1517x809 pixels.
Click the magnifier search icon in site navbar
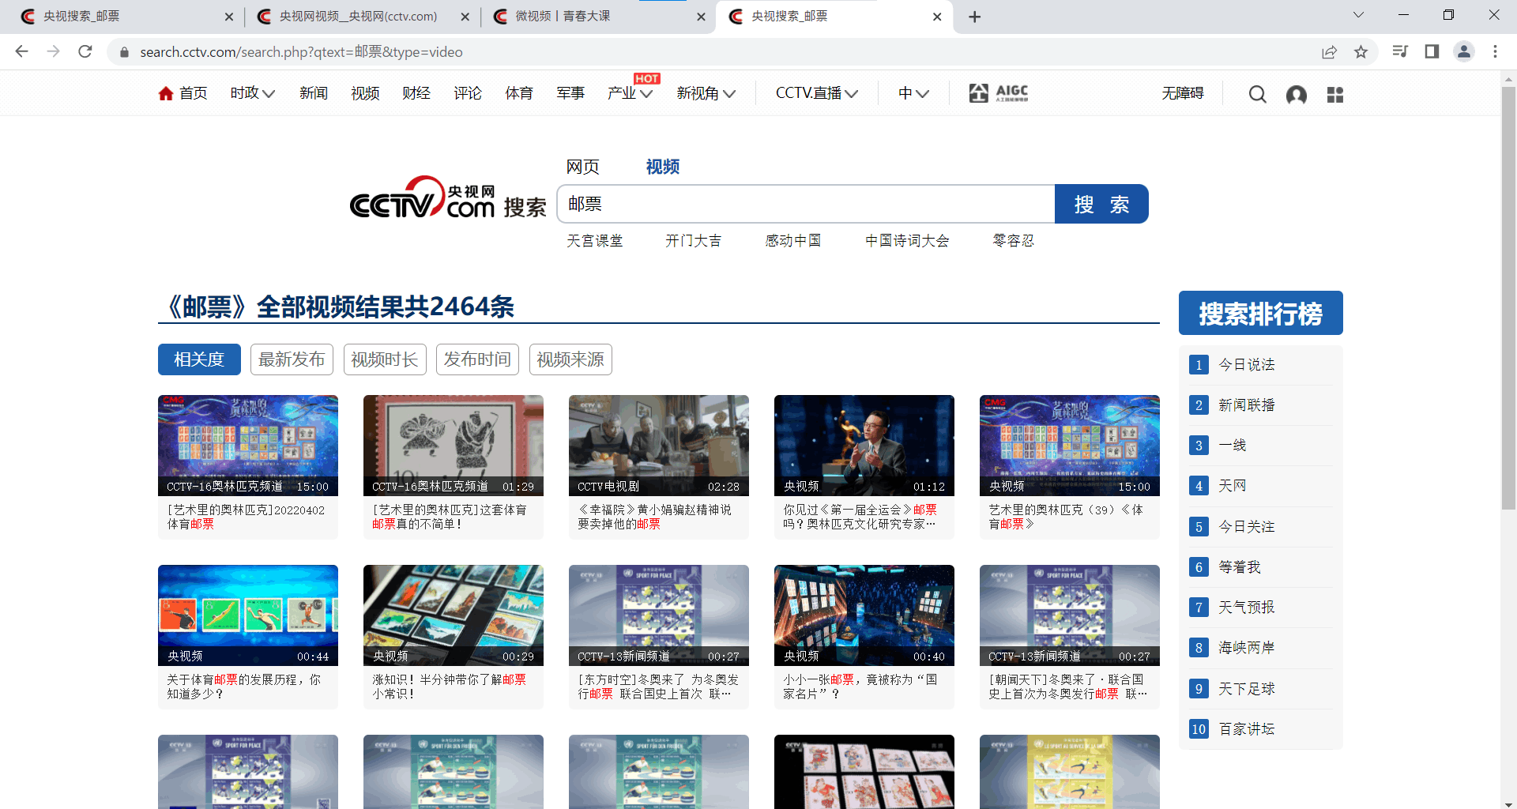pyautogui.click(x=1257, y=95)
